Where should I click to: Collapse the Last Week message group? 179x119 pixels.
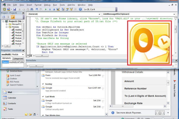(x=43, y=97)
